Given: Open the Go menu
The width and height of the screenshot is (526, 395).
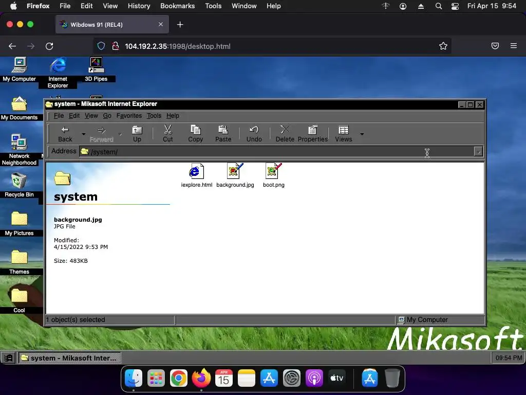Looking at the screenshot, I should pos(107,116).
